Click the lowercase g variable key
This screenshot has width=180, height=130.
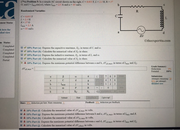coord(88,80)
